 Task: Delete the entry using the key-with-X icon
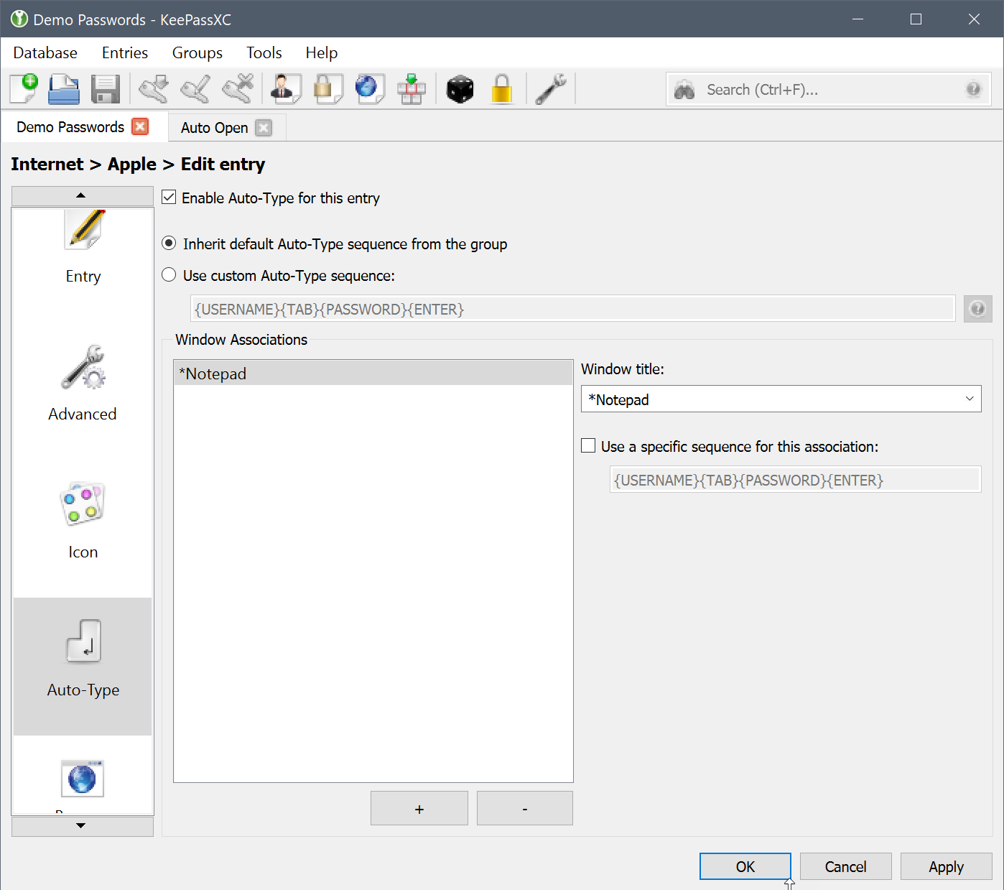pos(238,88)
